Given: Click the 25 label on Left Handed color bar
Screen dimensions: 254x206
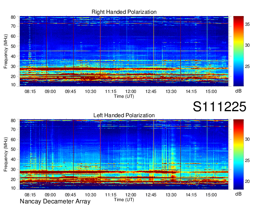Looking at the screenshot, I should pos(247,160).
